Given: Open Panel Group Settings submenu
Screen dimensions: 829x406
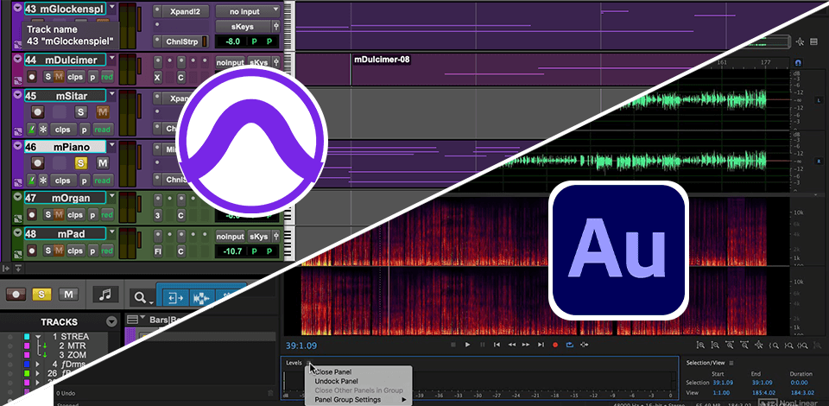Looking at the screenshot, I should click(x=358, y=400).
